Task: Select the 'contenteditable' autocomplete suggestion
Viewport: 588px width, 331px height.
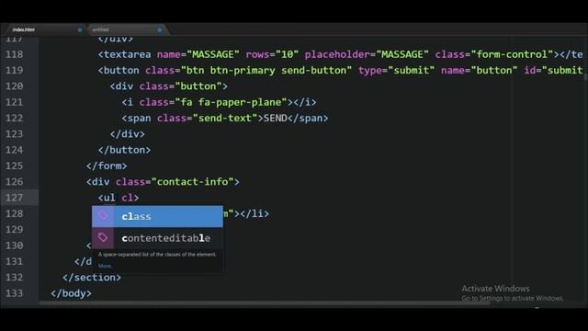Action: (x=157, y=238)
